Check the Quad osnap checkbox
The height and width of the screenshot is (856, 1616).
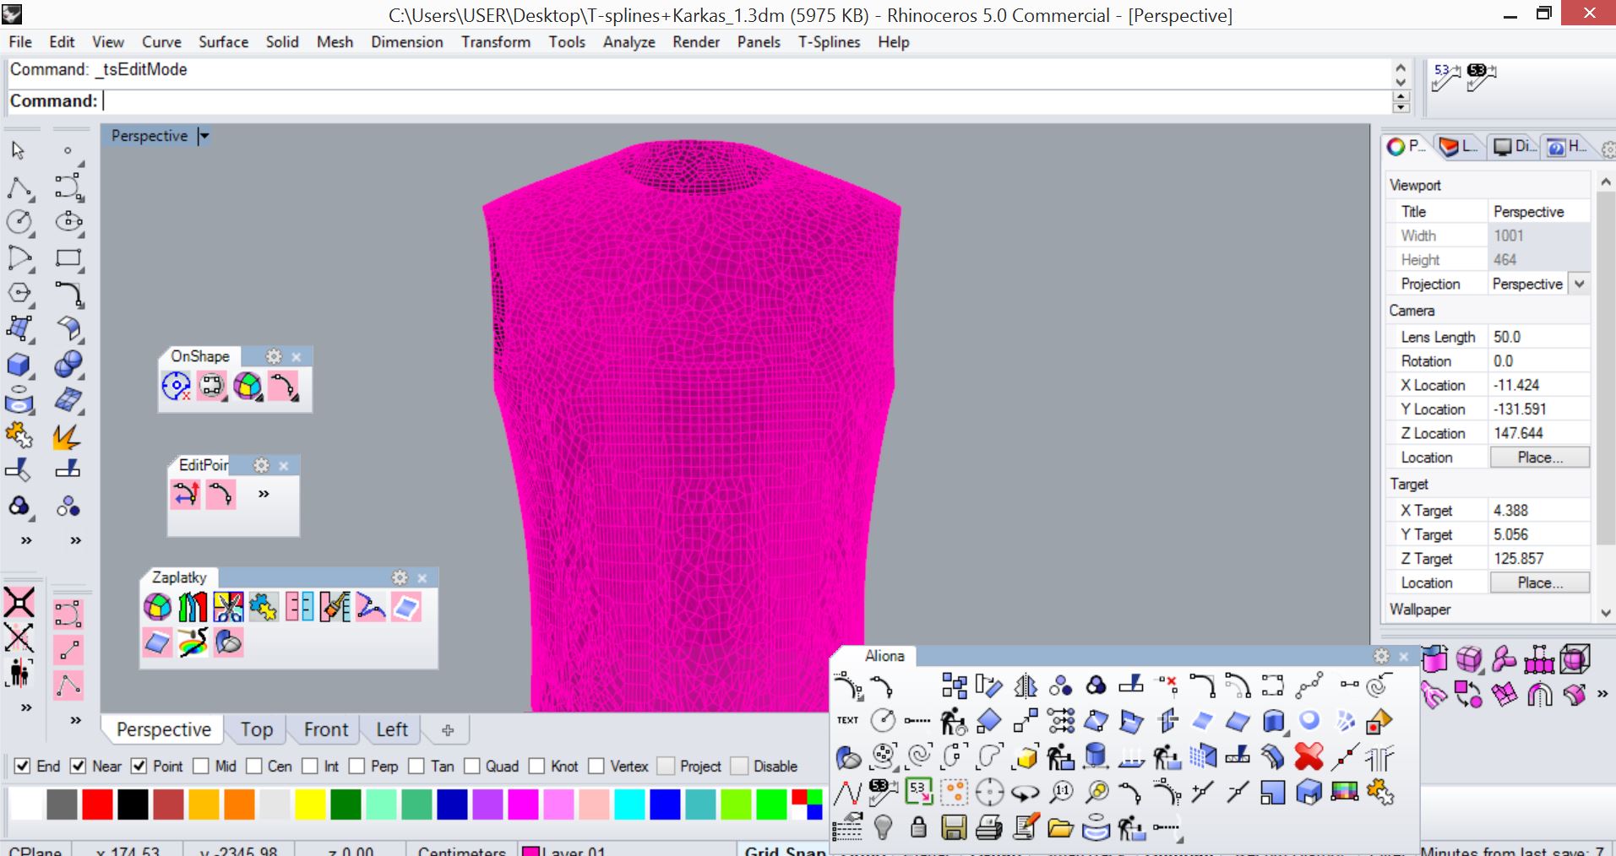pos(472,766)
